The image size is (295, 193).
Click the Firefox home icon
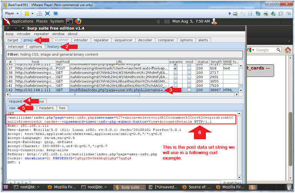click(x=288, y=50)
